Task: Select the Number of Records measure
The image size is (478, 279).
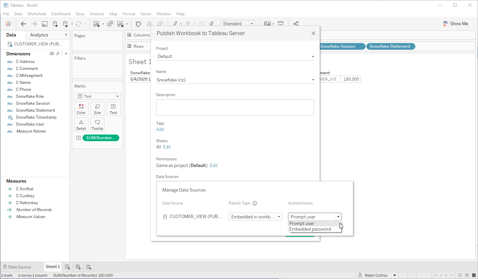Action: (x=34, y=210)
